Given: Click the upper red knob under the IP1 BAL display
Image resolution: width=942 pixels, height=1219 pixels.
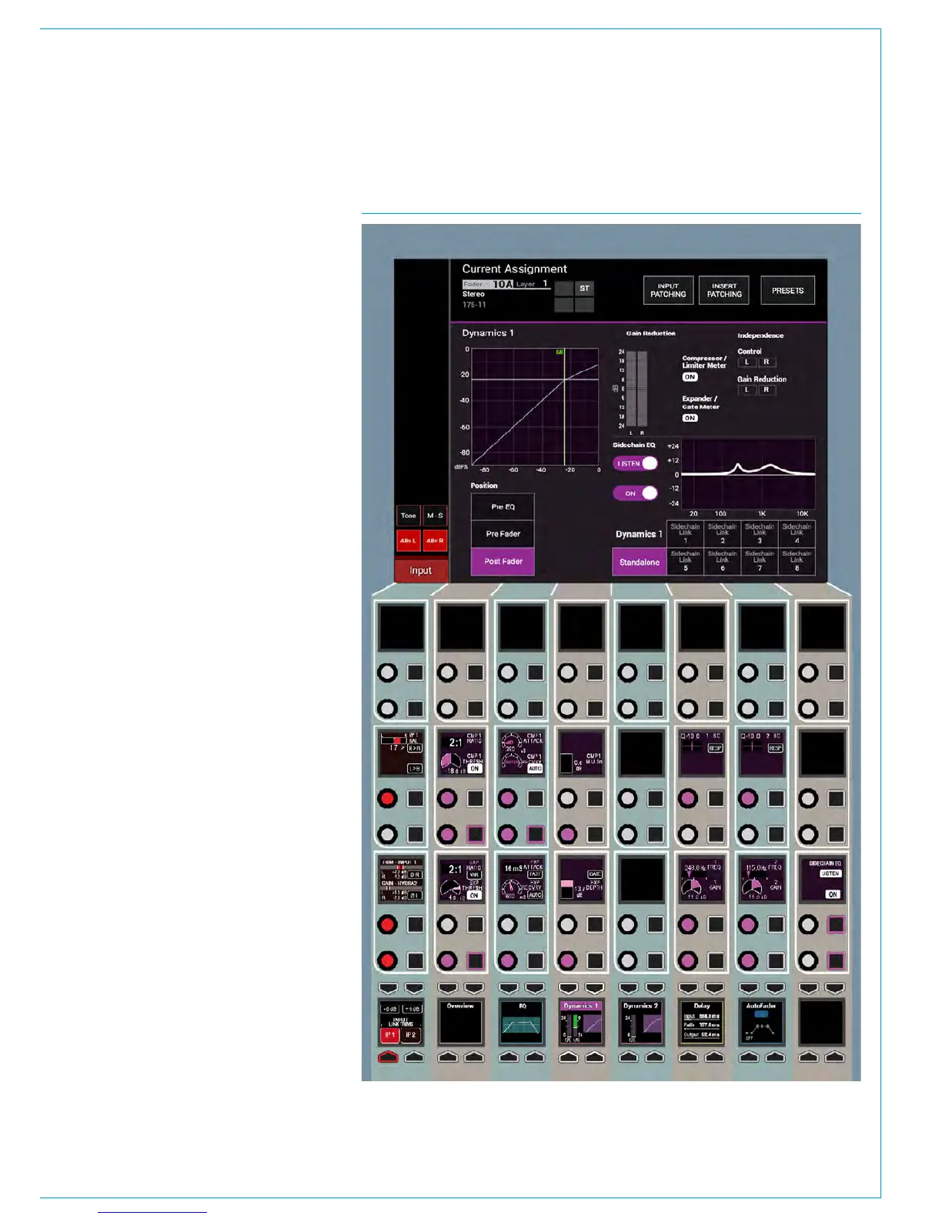Looking at the screenshot, I should pos(387,798).
